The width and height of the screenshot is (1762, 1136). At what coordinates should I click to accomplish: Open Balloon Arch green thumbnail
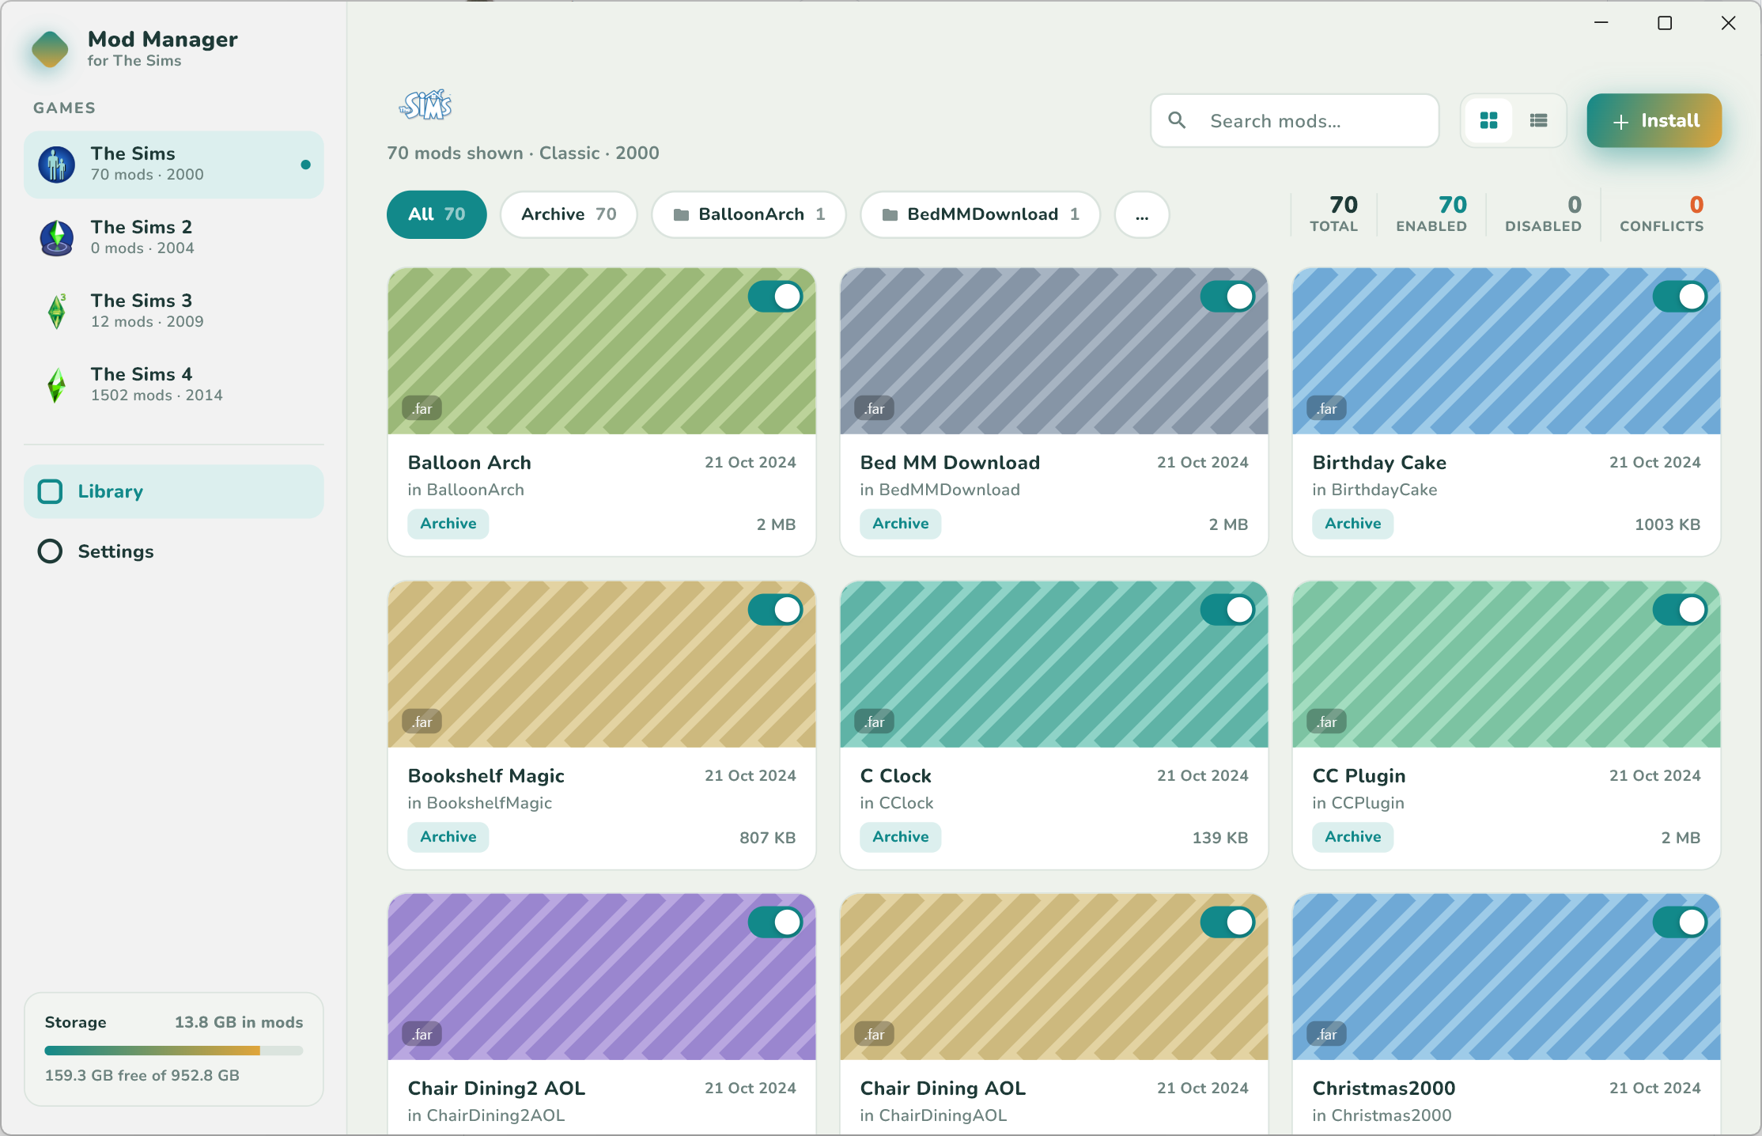pos(602,350)
